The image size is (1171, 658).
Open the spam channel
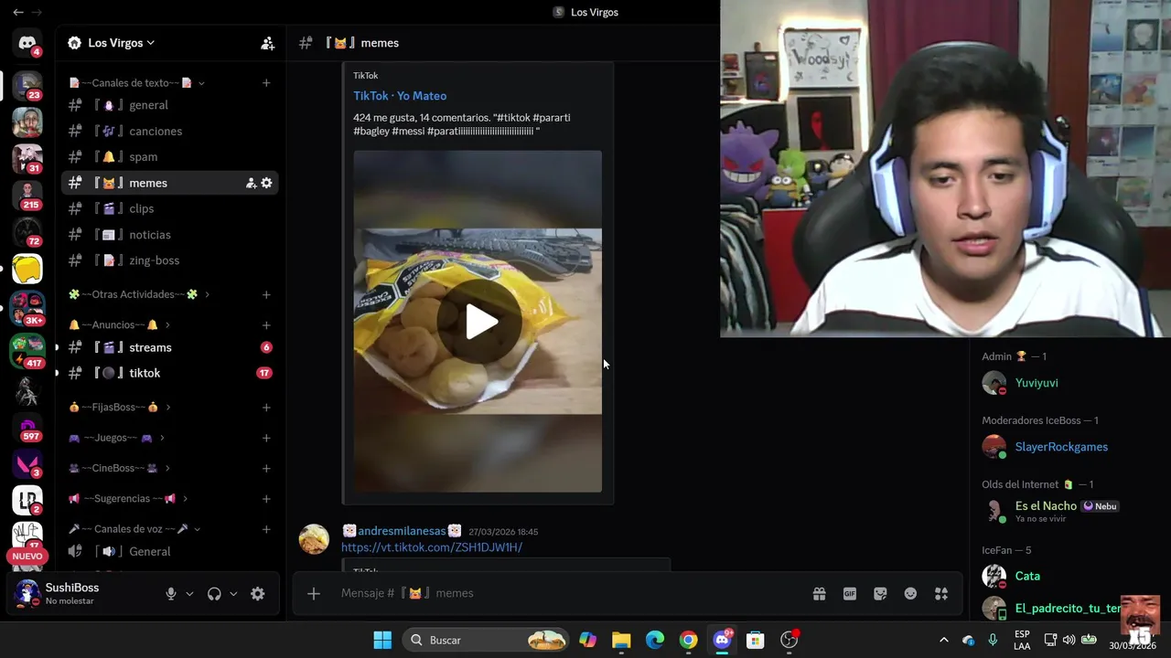(x=169, y=157)
